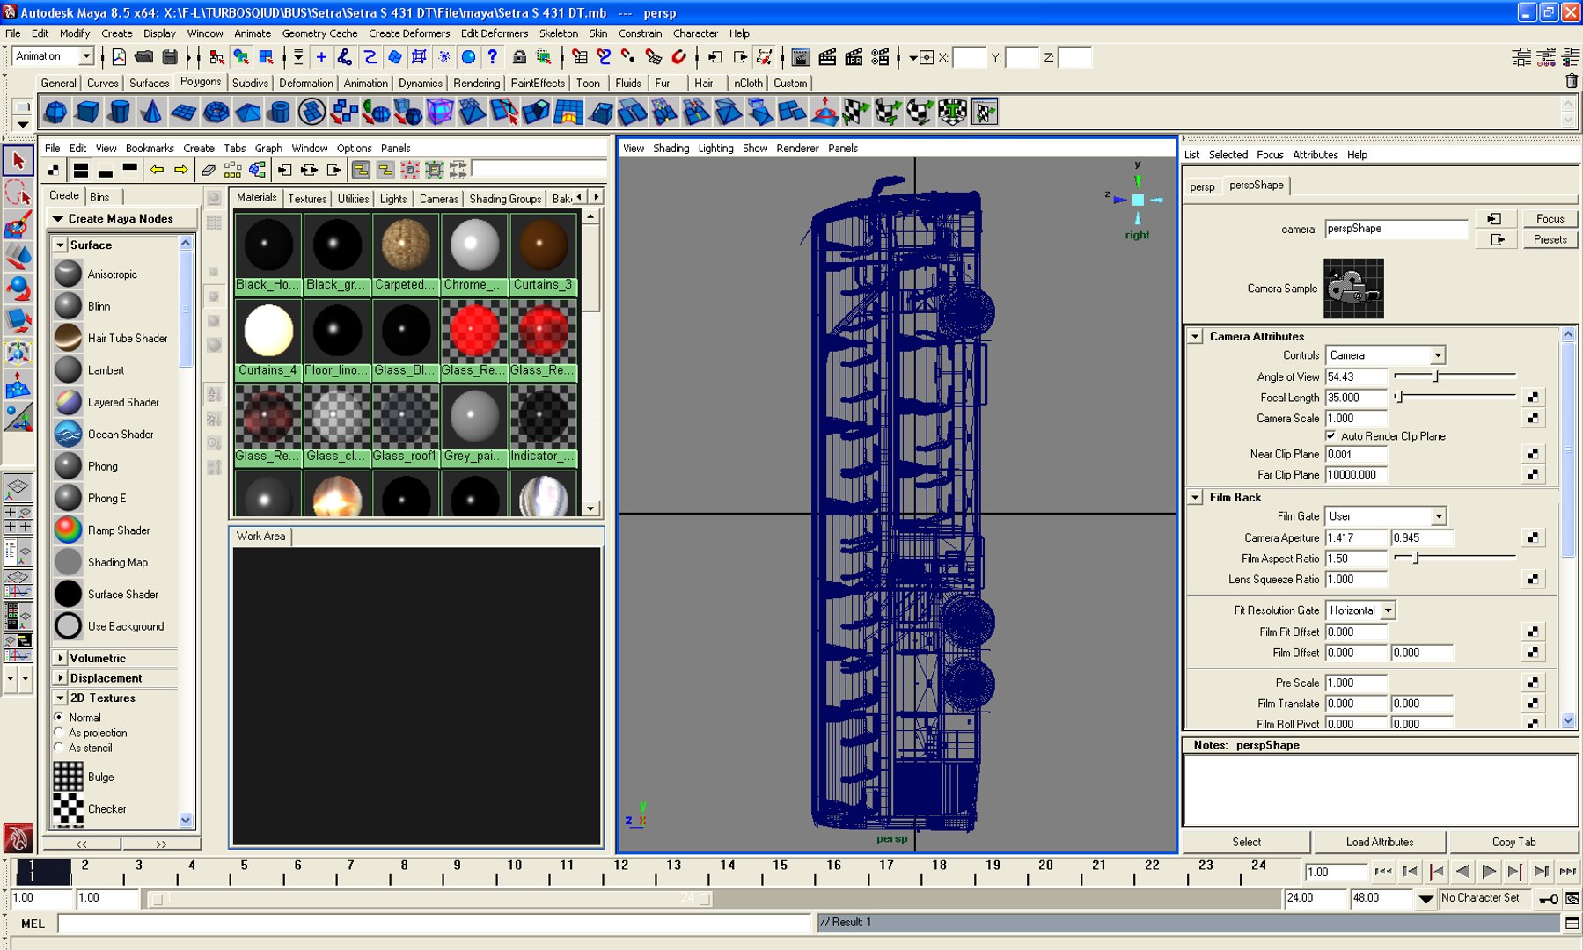Screen dimensions: 1583x950
Task: Click the Lasso select tool
Action: (x=18, y=193)
